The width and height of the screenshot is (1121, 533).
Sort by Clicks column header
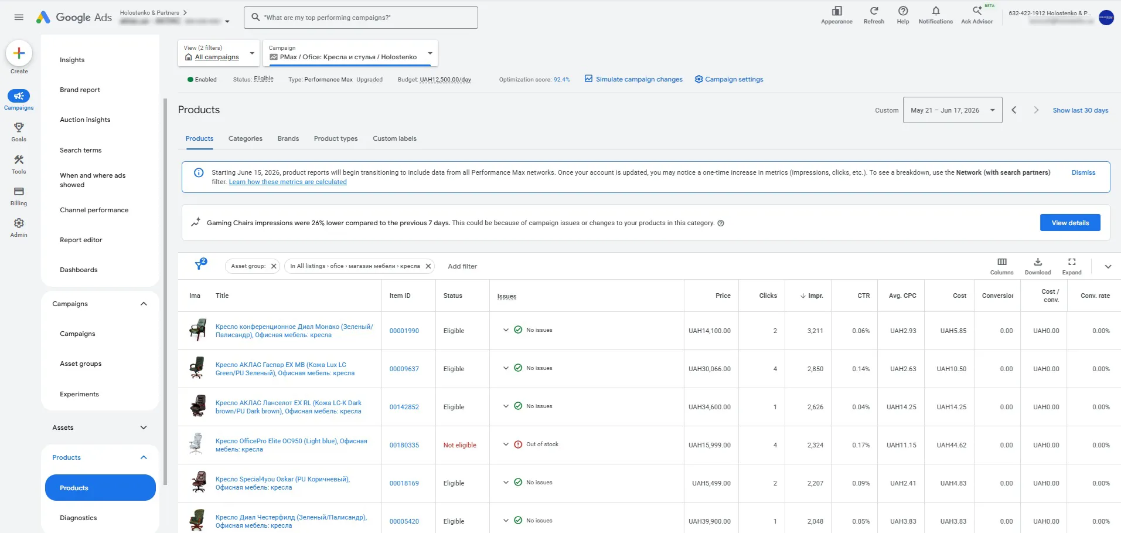click(x=768, y=296)
